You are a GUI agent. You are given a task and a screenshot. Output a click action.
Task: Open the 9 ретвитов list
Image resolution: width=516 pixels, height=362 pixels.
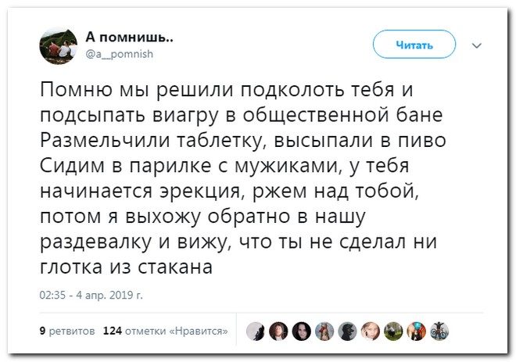coord(67,331)
